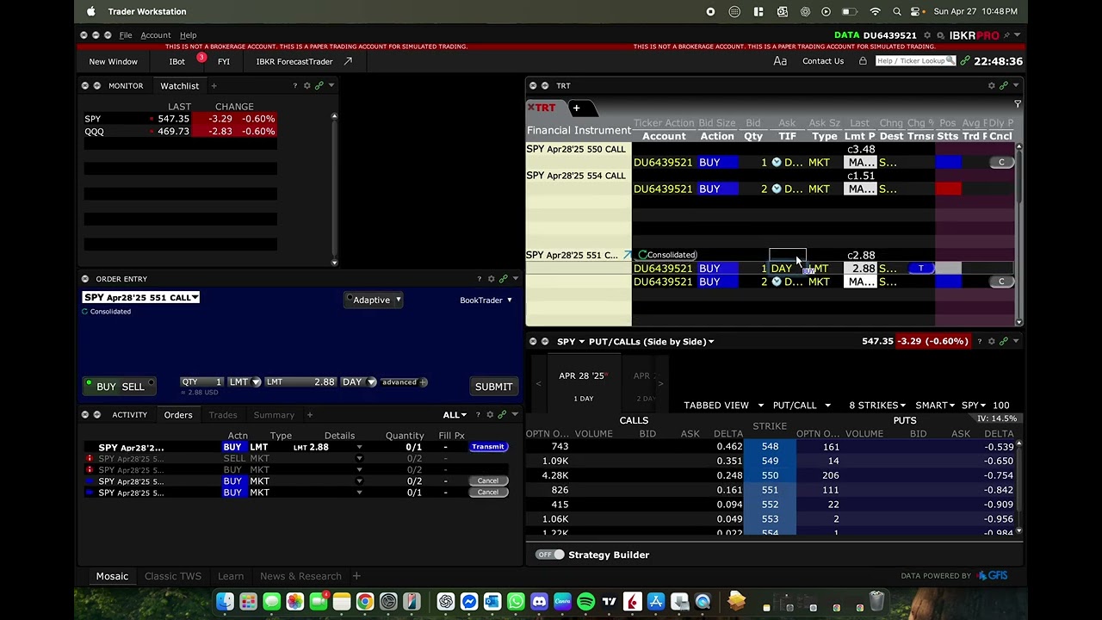Open the Monitor panel settings gear

pos(307,85)
